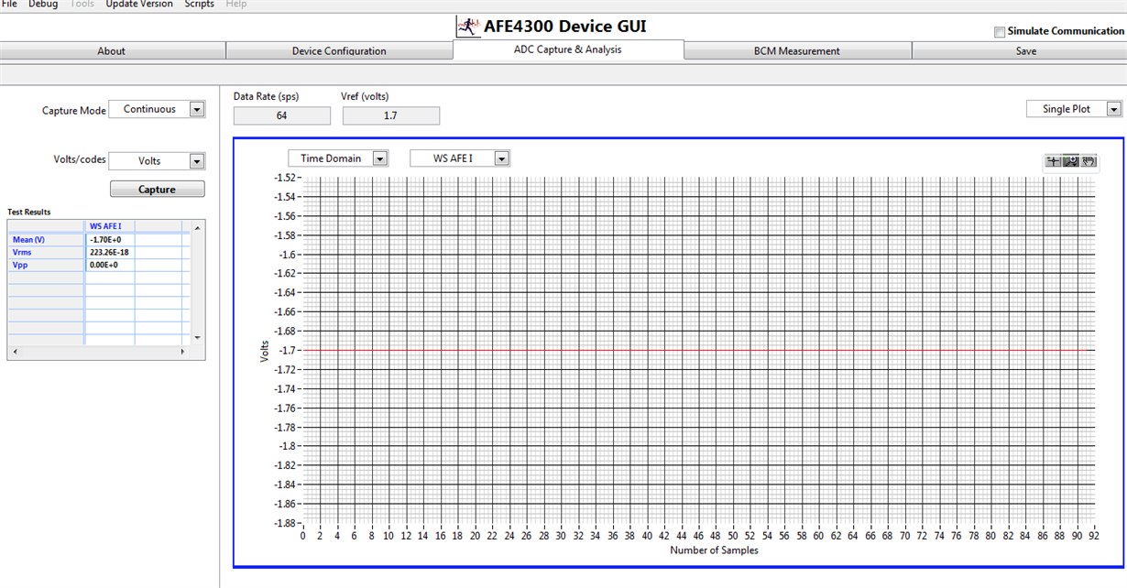Click the red trace line on the plot
1127x588 pixels.
pyautogui.click(x=696, y=350)
